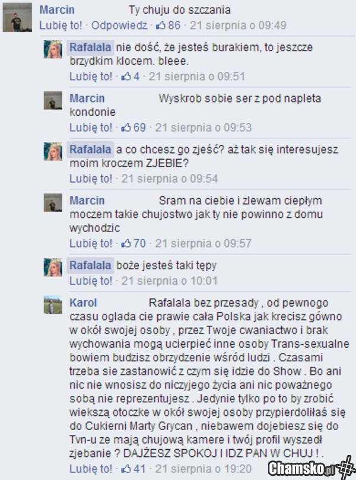Open likes list showing 69 thumbs-up

pyautogui.click(x=133, y=128)
